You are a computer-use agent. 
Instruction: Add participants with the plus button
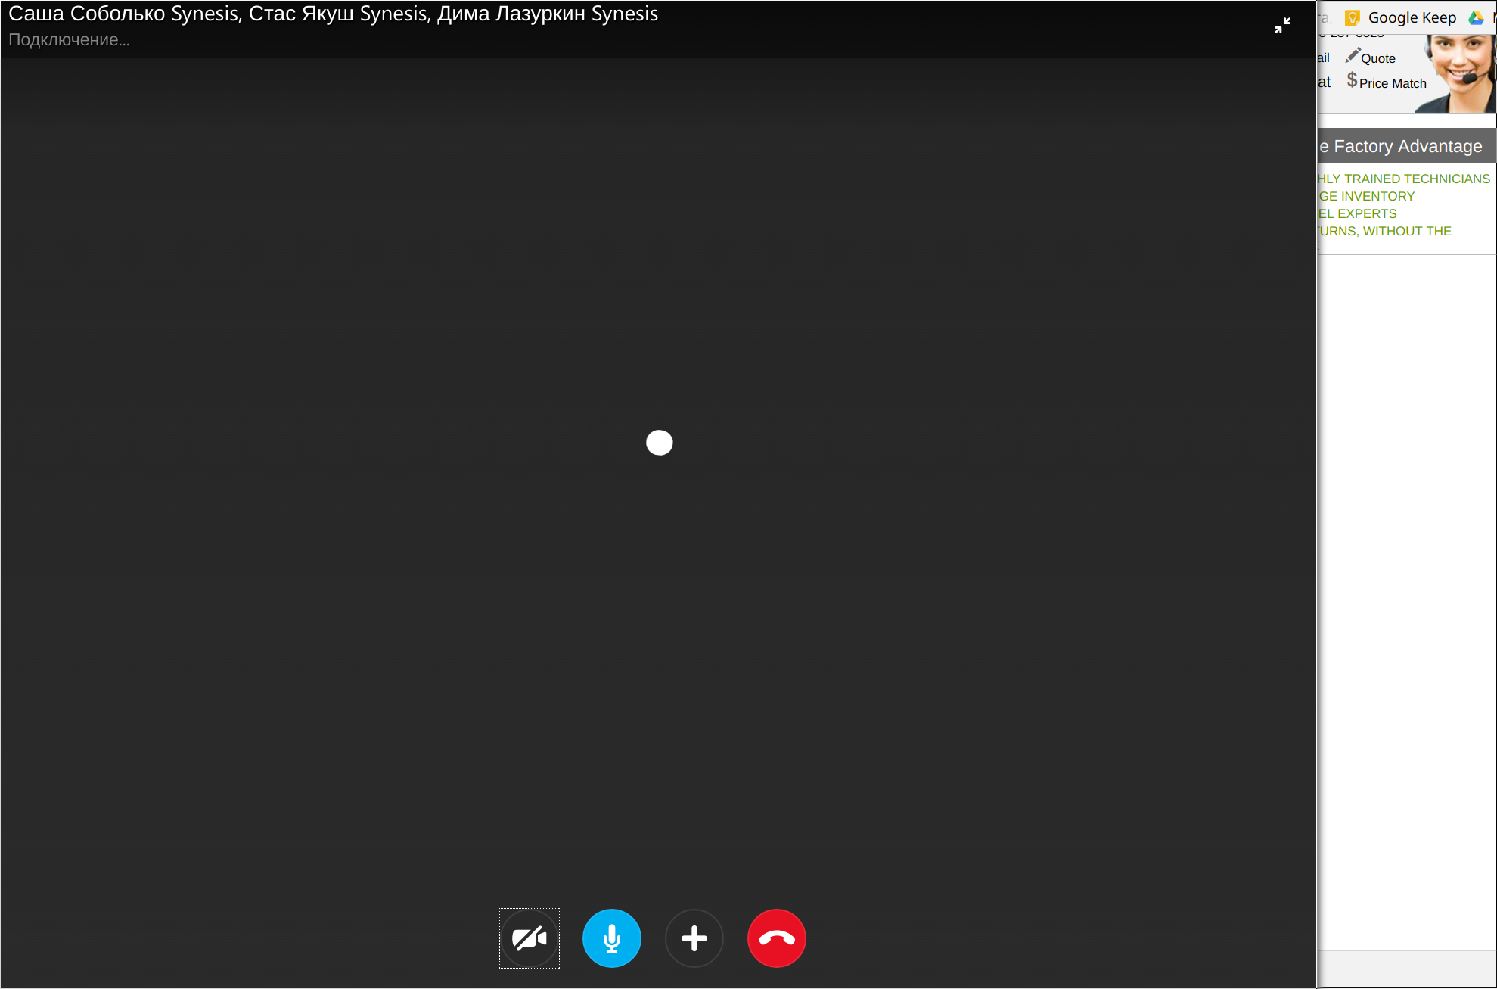click(x=694, y=938)
